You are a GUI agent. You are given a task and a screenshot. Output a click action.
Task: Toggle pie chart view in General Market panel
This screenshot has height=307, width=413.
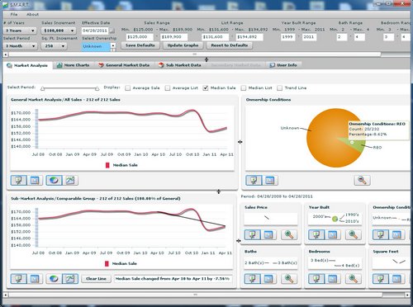point(54,180)
